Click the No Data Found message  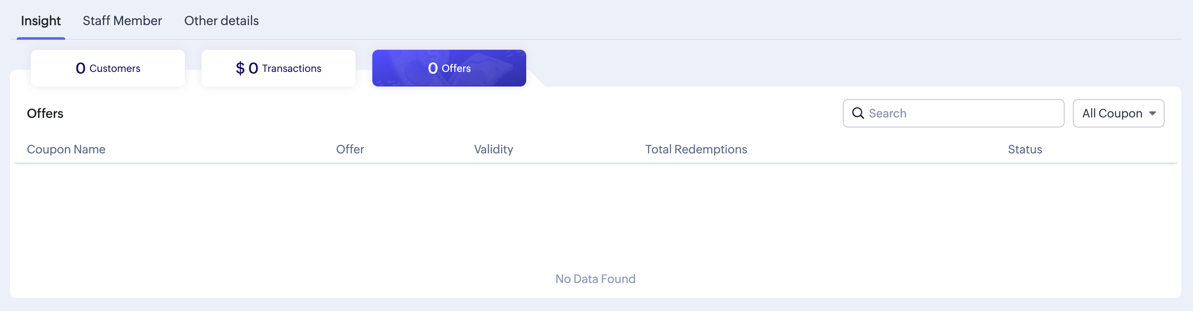click(x=595, y=279)
